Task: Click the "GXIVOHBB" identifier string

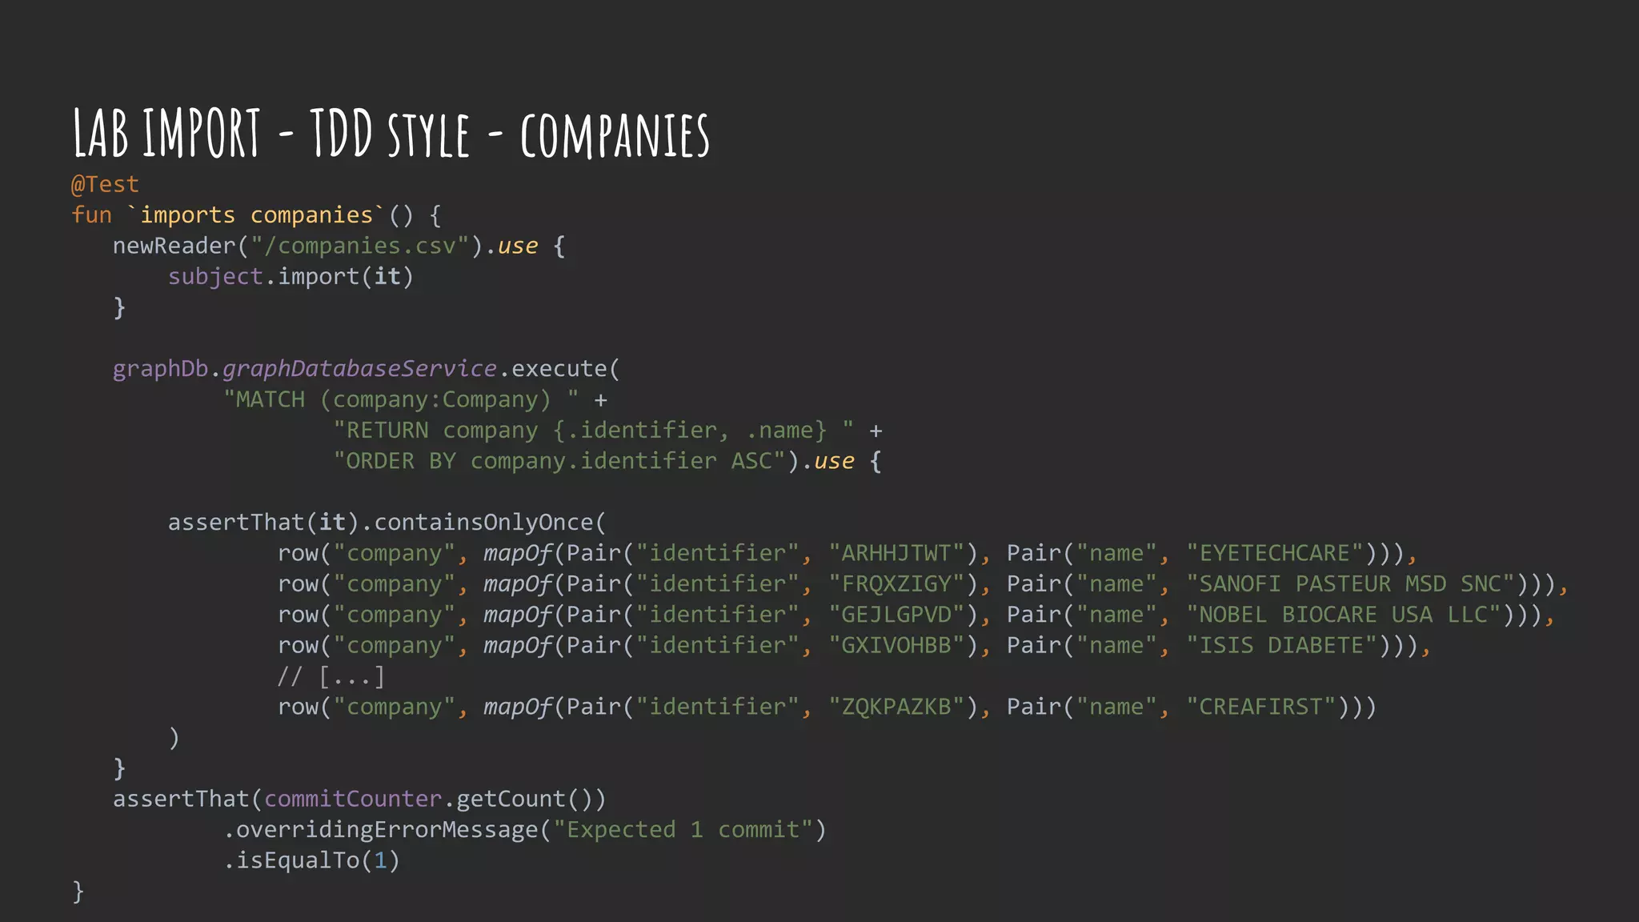Action: click(896, 645)
